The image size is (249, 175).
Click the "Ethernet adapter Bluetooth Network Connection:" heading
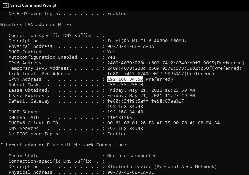(x=63, y=145)
